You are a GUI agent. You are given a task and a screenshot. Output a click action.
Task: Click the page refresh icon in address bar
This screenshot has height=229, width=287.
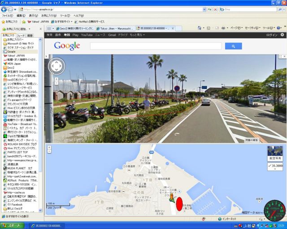pyautogui.click(x=209, y=9)
